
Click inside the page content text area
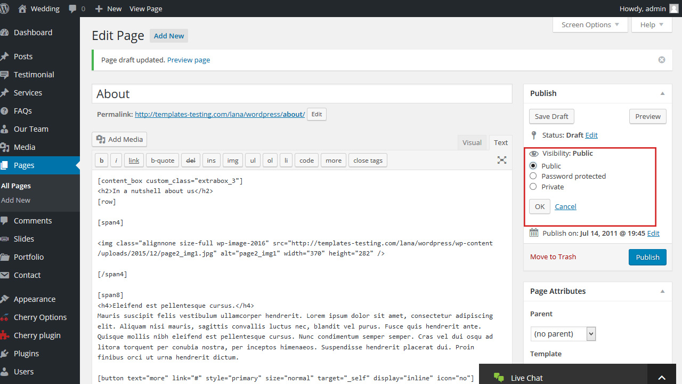coord(302,277)
